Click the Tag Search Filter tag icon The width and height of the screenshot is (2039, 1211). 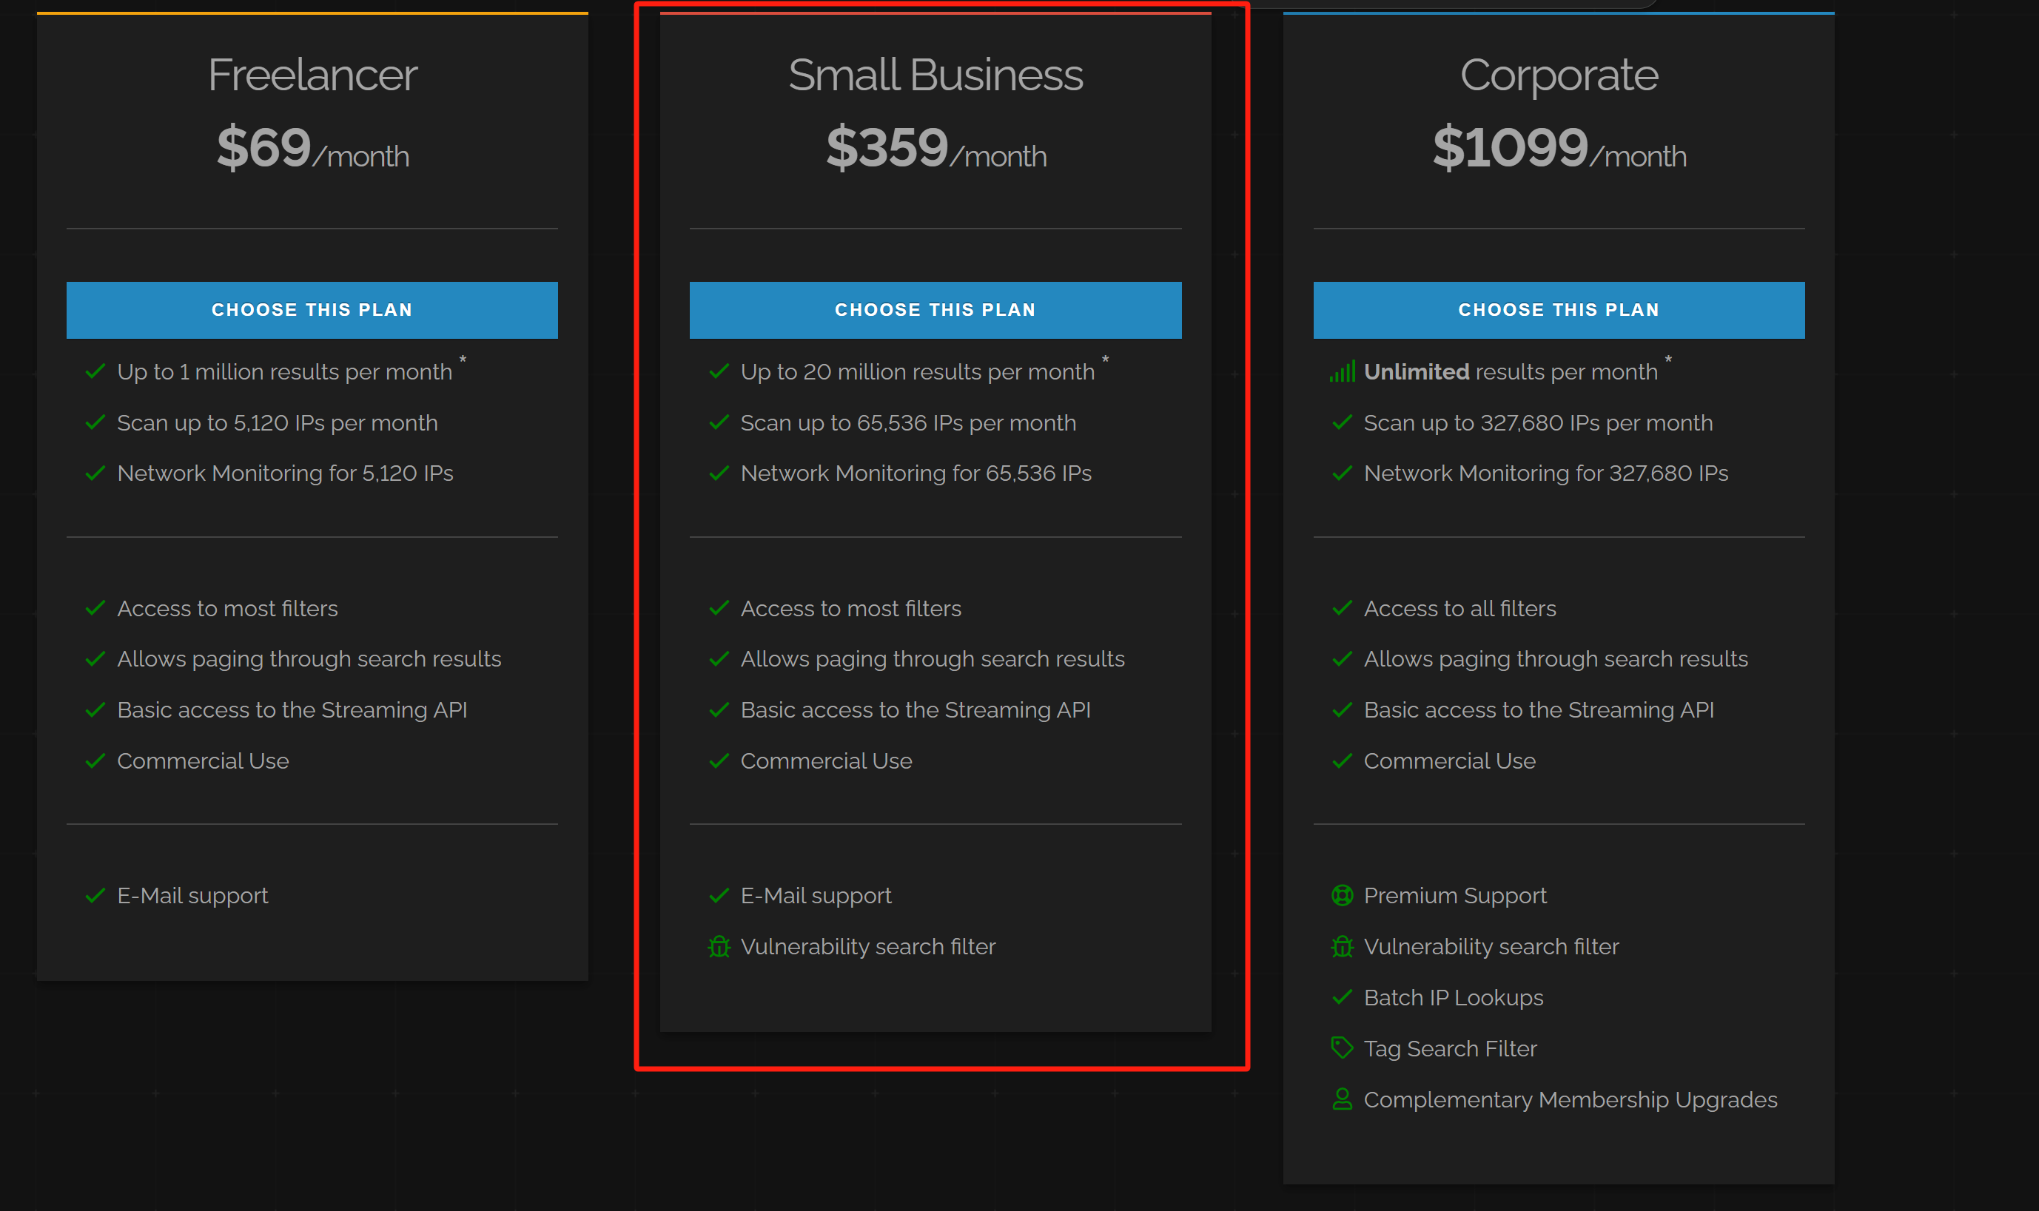(x=1342, y=1048)
